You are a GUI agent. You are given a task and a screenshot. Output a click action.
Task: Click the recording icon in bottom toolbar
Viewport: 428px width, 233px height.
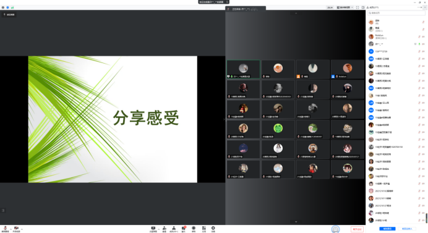pos(194,229)
